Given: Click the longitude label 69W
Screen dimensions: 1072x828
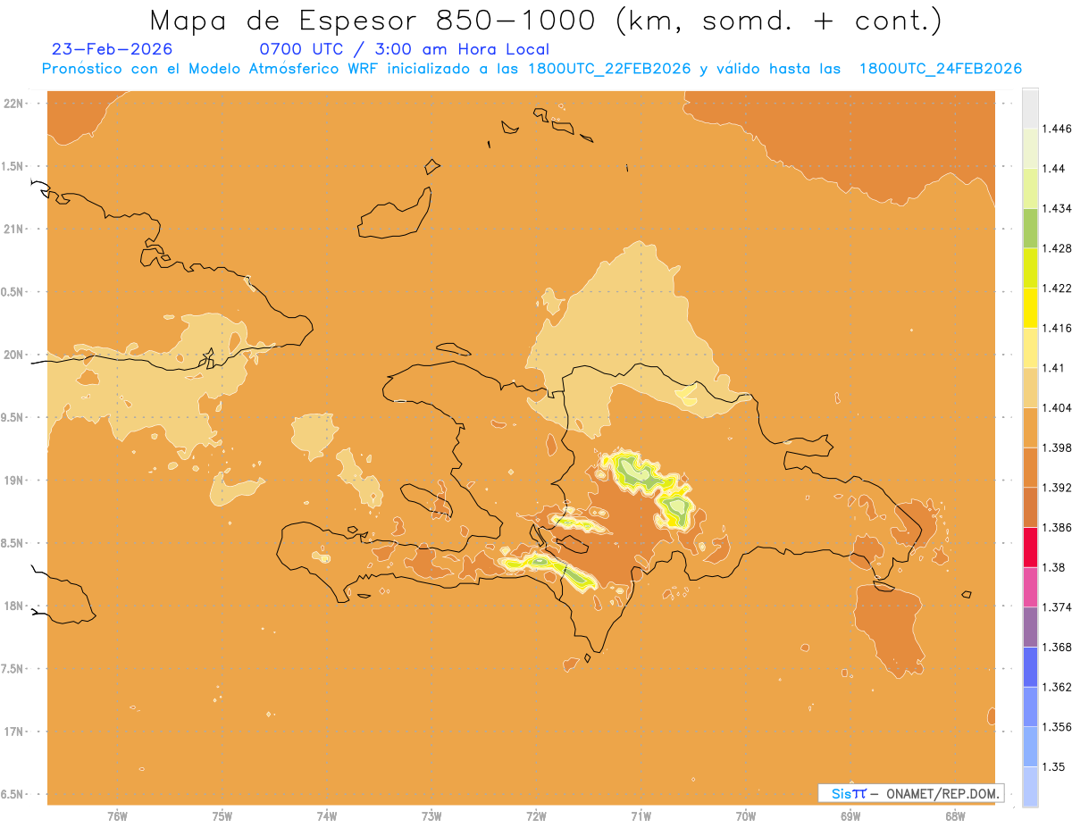Looking at the screenshot, I should [x=850, y=816].
